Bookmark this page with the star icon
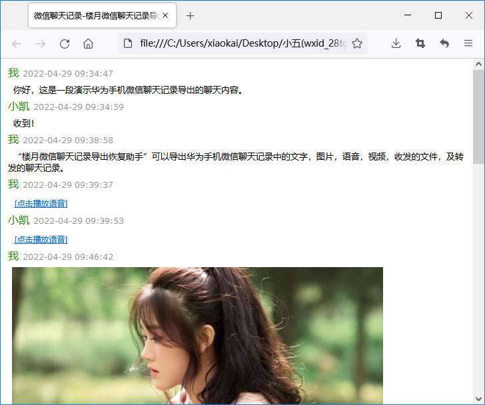The width and height of the screenshot is (485, 405). (357, 43)
